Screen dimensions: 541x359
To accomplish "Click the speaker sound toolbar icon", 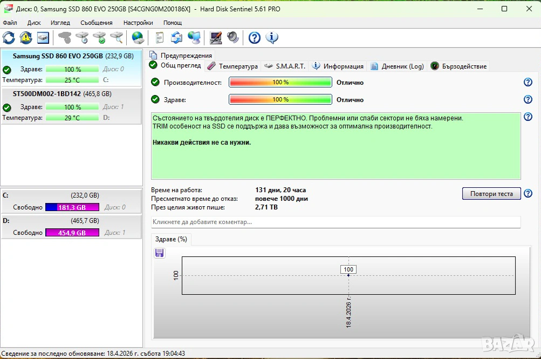I will click(x=232, y=37).
